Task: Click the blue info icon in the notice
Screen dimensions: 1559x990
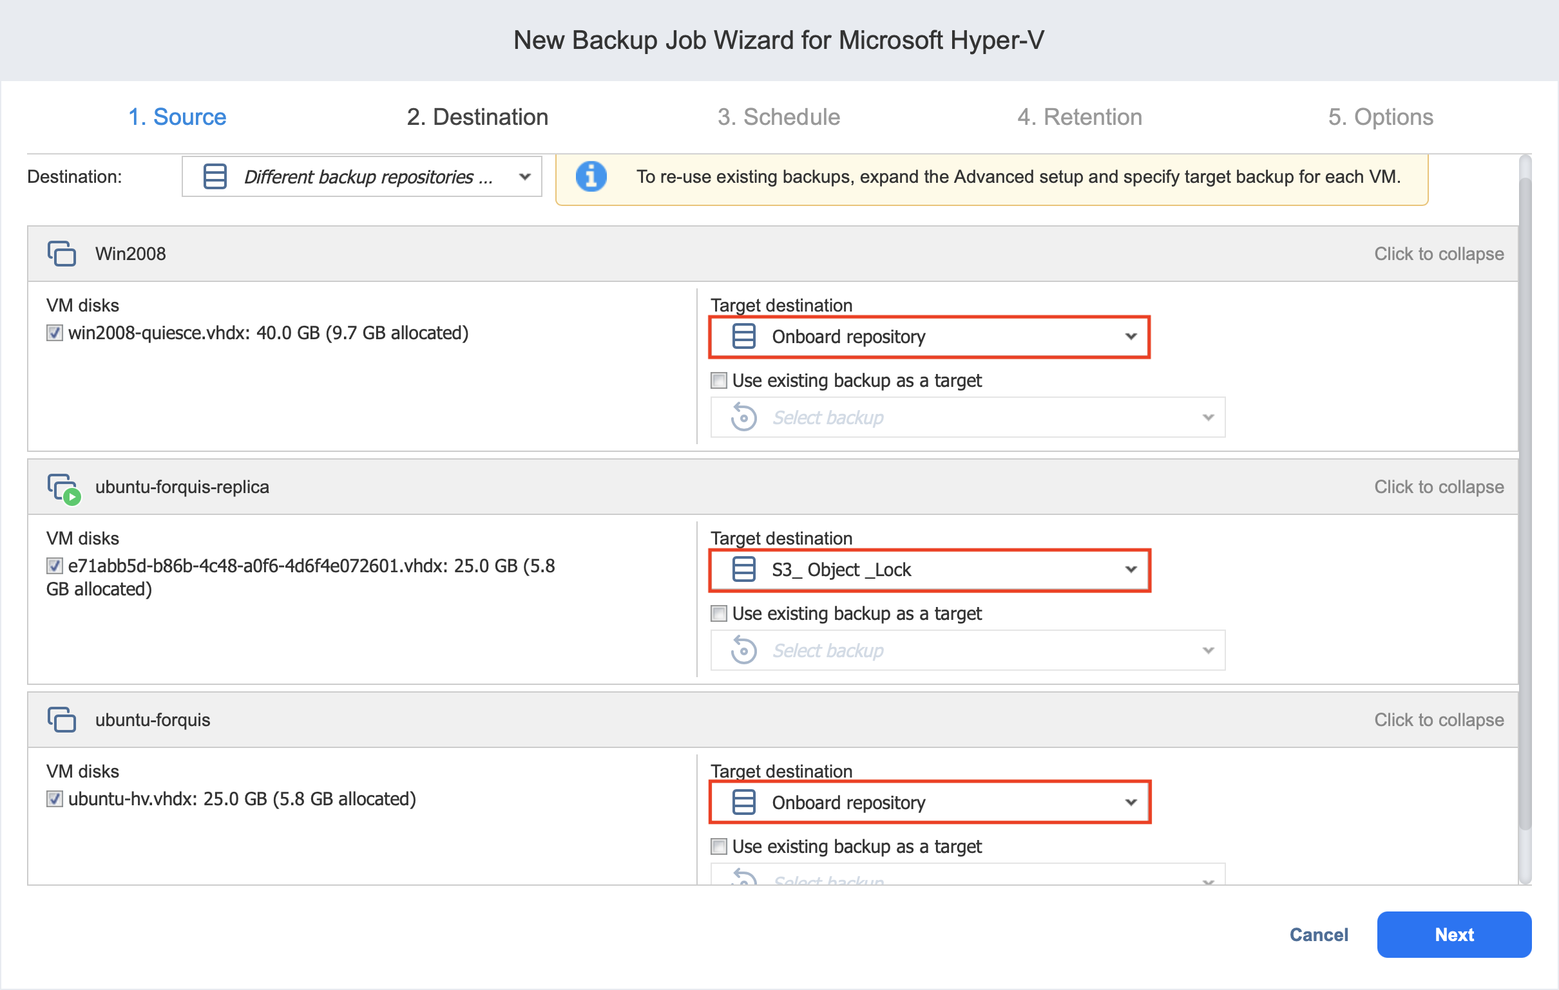Action: (x=591, y=176)
